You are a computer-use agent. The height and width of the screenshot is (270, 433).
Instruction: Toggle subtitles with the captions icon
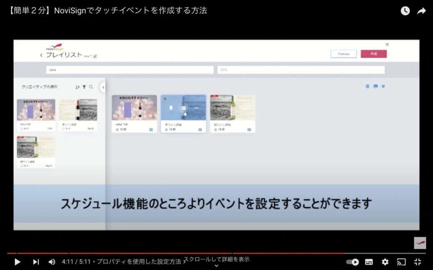(x=369, y=262)
